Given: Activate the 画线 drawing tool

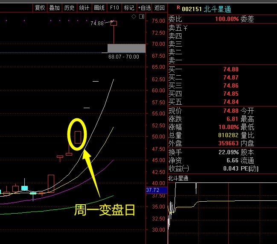Looking at the screenshot, I should (x=99, y=8).
